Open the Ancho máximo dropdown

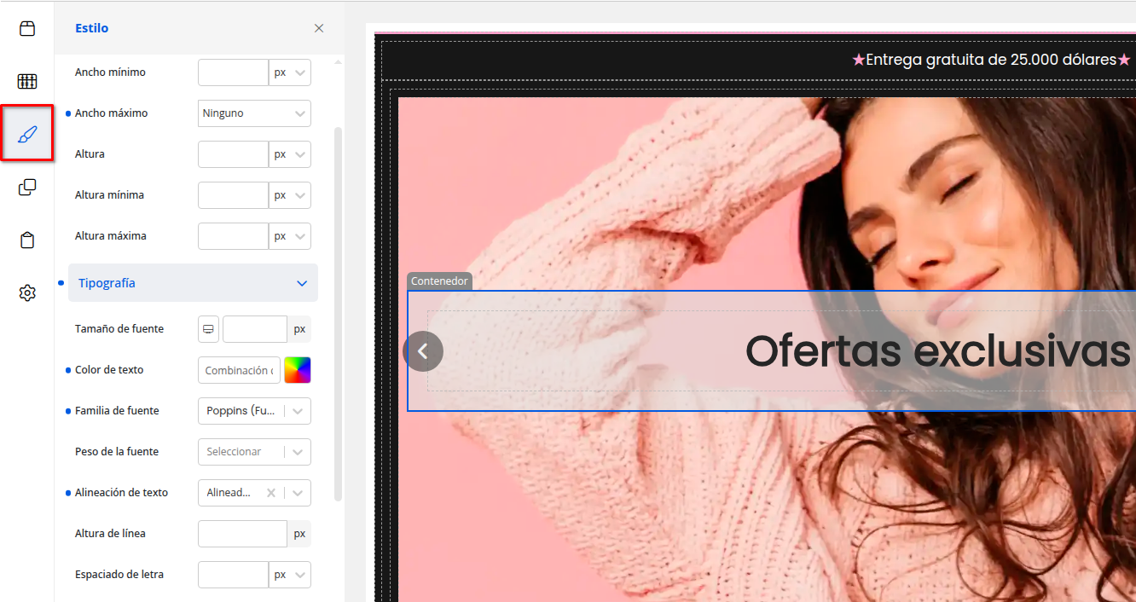click(x=254, y=113)
